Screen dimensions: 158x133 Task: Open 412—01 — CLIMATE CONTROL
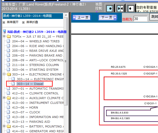35,93
